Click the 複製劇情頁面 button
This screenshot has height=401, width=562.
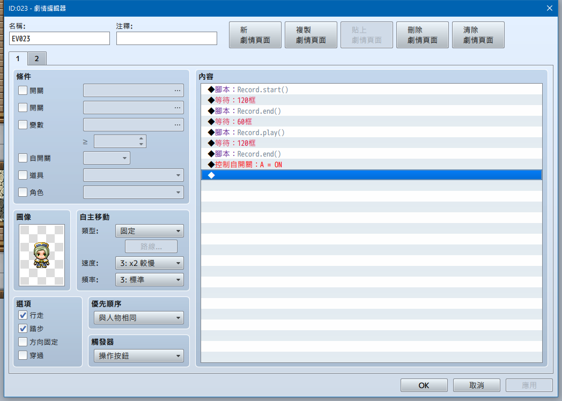[x=310, y=35]
